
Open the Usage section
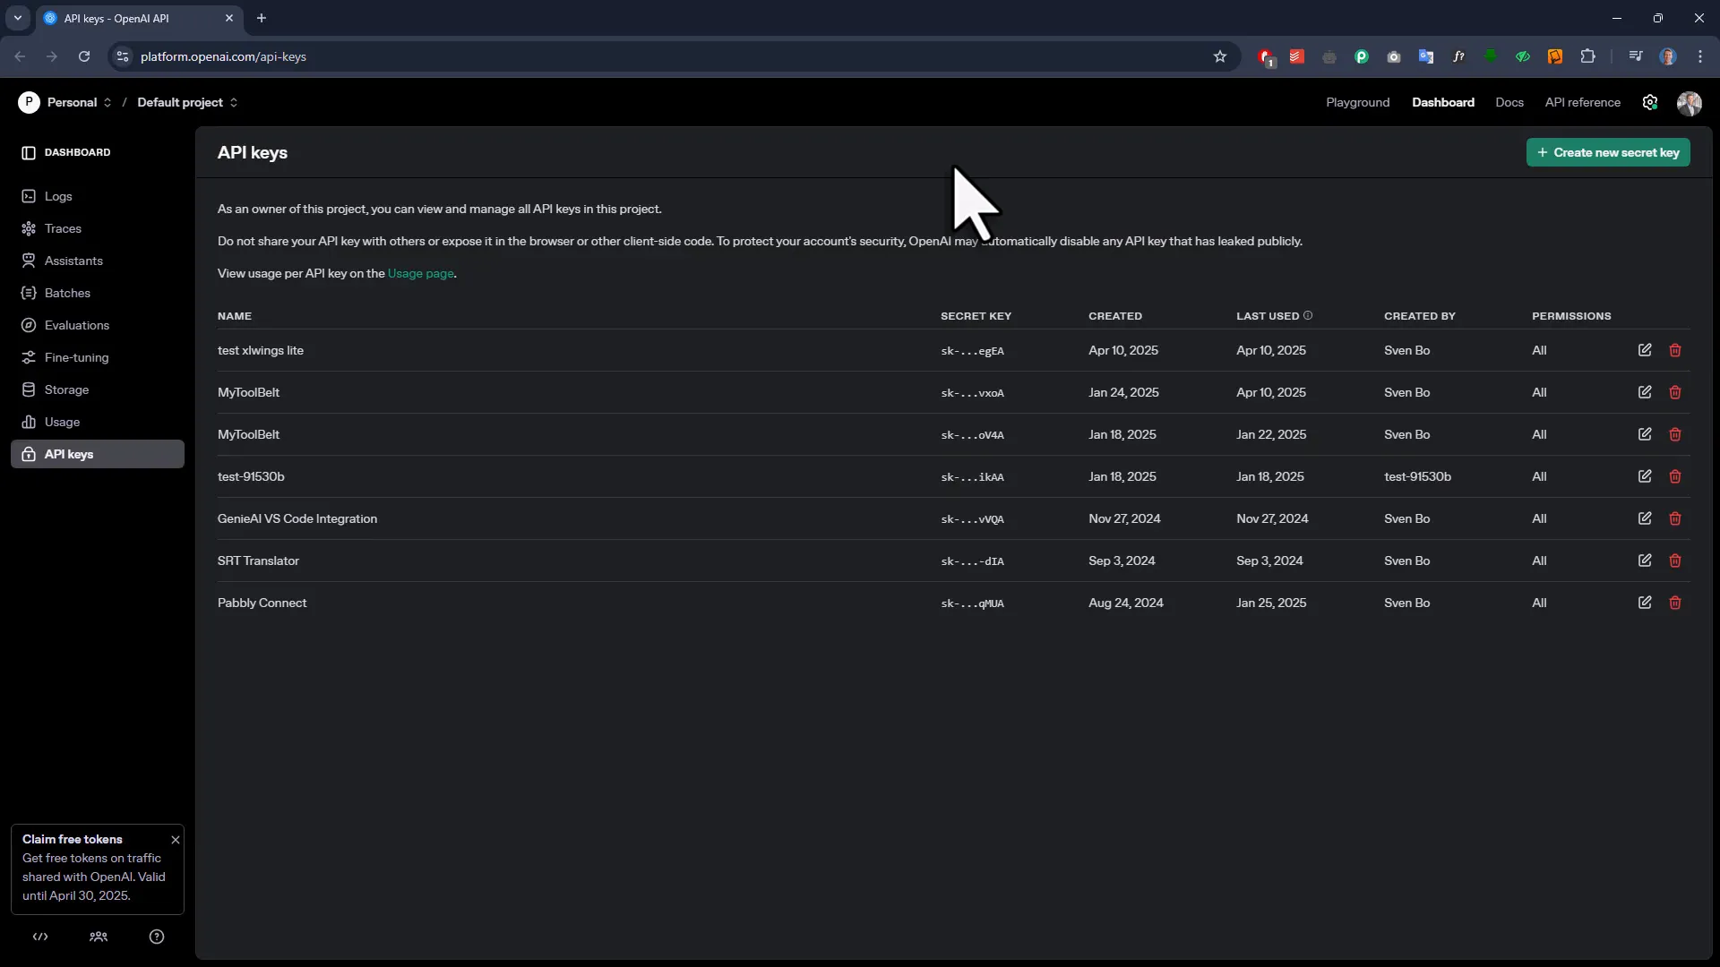click(x=61, y=422)
